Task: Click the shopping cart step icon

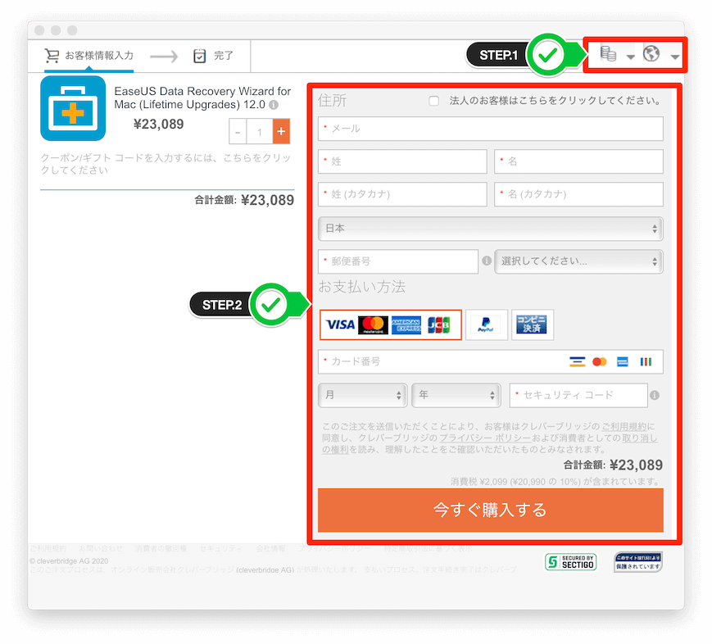Action: coord(52,56)
